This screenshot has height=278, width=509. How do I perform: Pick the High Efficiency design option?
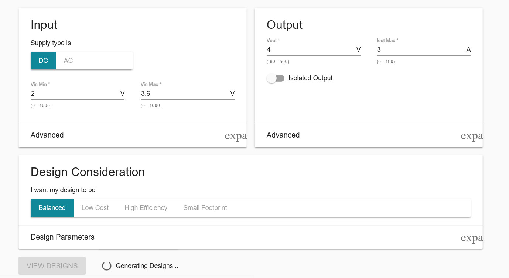click(x=146, y=208)
